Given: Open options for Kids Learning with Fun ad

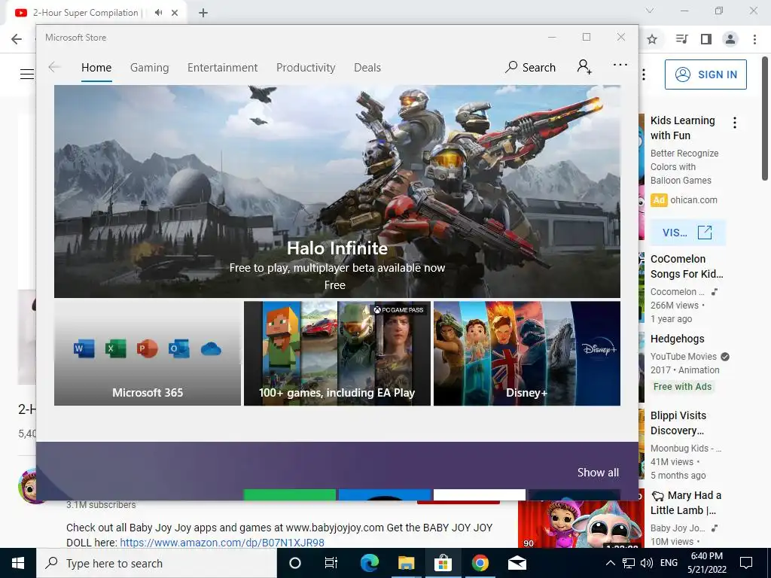Looking at the screenshot, I should pyautogui.click(x=735, y=123).
